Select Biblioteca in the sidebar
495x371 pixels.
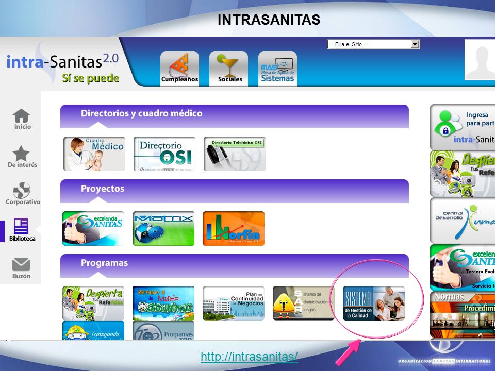click(22, 230)
